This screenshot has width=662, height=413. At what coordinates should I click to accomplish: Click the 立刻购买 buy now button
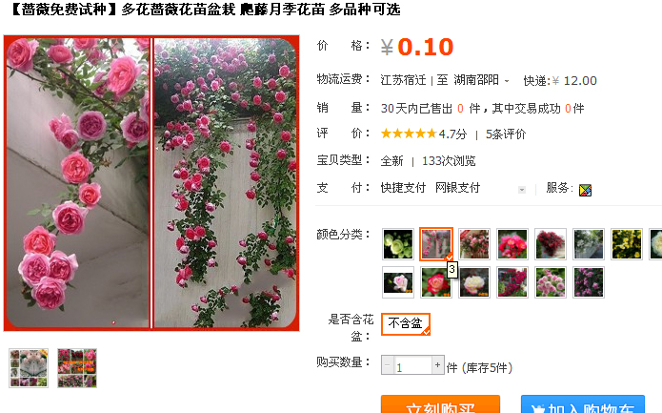pyautogui.click(x=440, y=404)
